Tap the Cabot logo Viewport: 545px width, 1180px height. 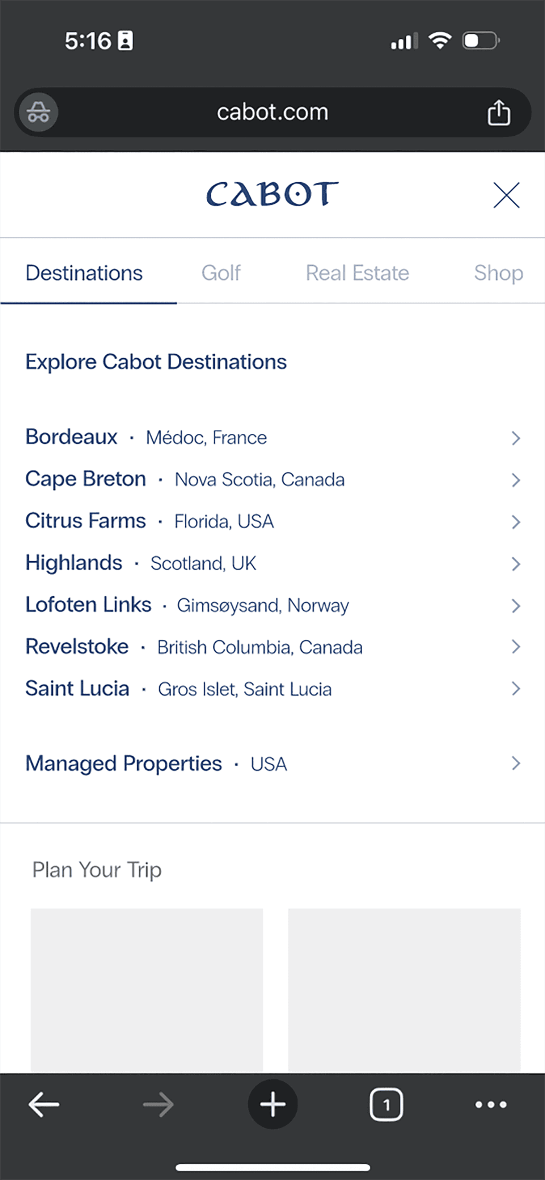click(x=272, y=194)
